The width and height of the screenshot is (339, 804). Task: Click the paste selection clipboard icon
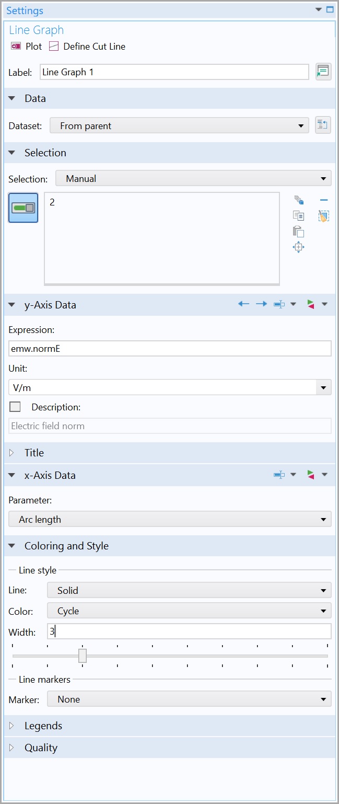(298, 232)
